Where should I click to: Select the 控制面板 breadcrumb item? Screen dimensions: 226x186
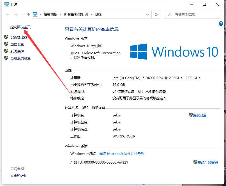50,14
